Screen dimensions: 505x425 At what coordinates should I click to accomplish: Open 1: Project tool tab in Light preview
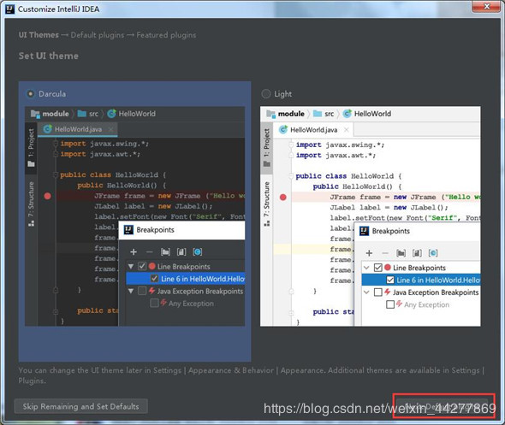tap(267, 148)
